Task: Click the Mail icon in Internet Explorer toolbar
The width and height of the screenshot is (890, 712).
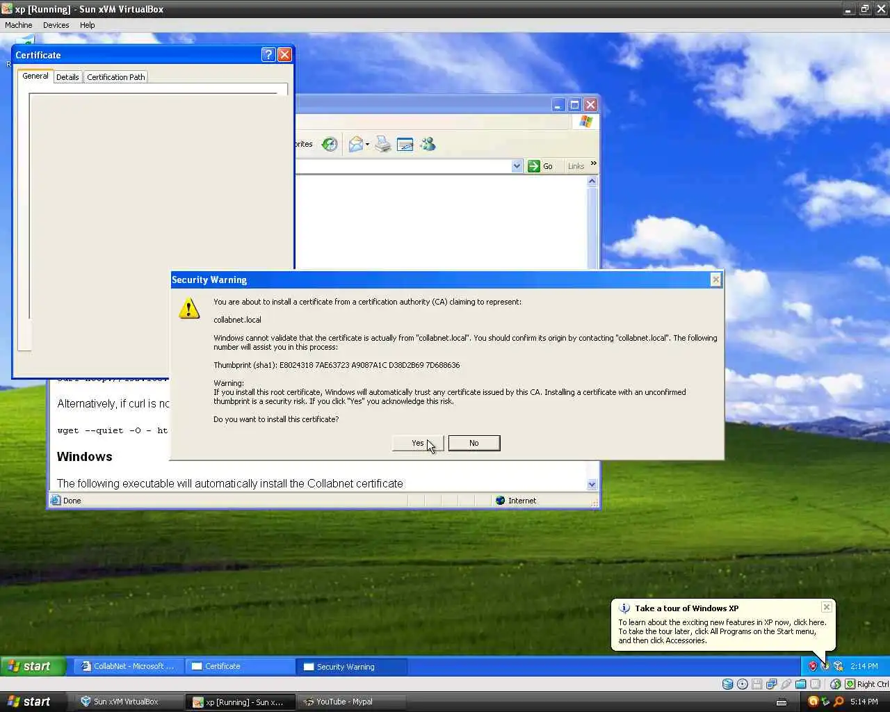Action: point(356,144)
